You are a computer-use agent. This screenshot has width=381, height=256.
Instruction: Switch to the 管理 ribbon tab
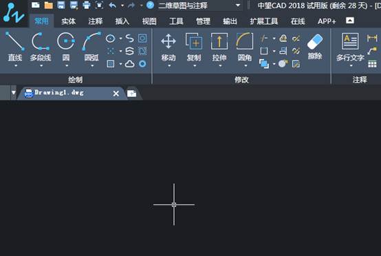point(203,21)
